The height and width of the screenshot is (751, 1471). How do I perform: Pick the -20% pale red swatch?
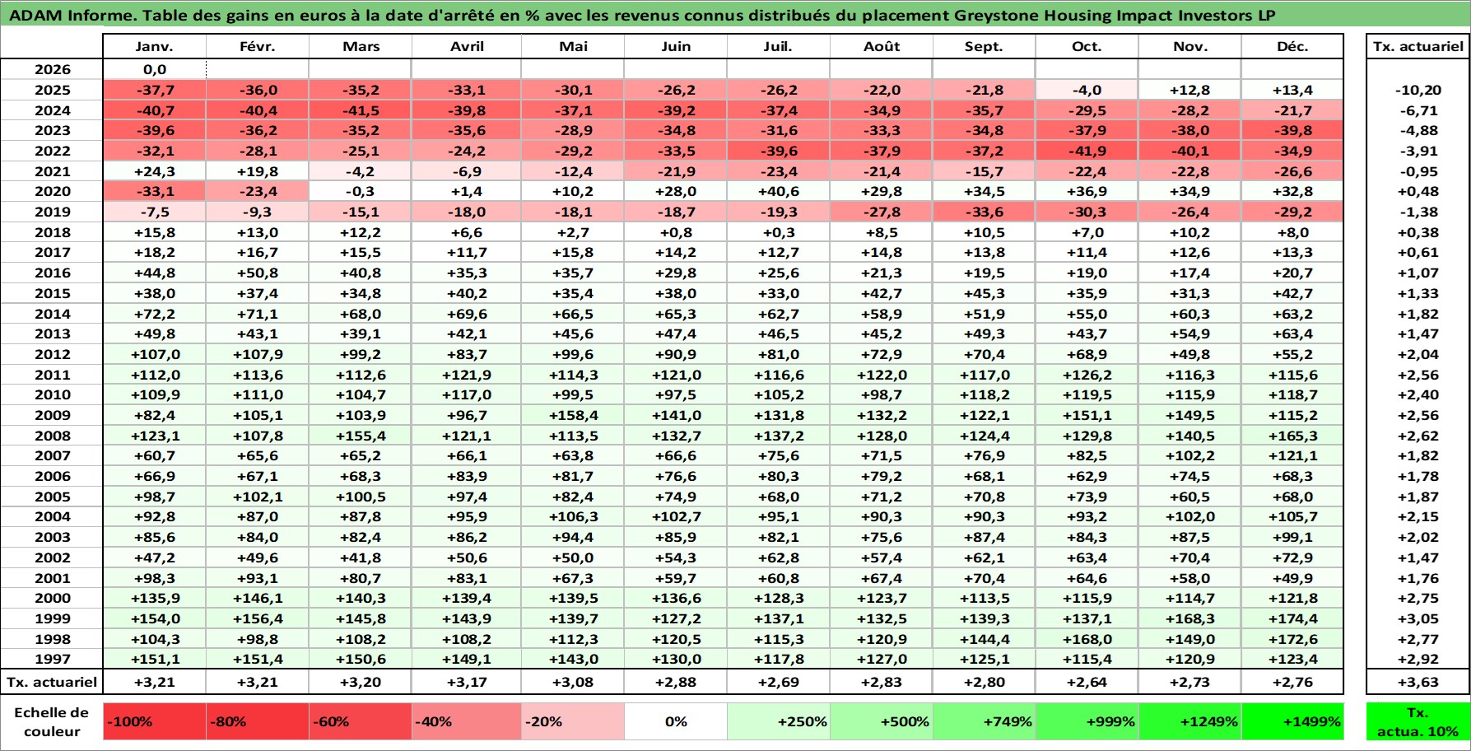[573, 721]
